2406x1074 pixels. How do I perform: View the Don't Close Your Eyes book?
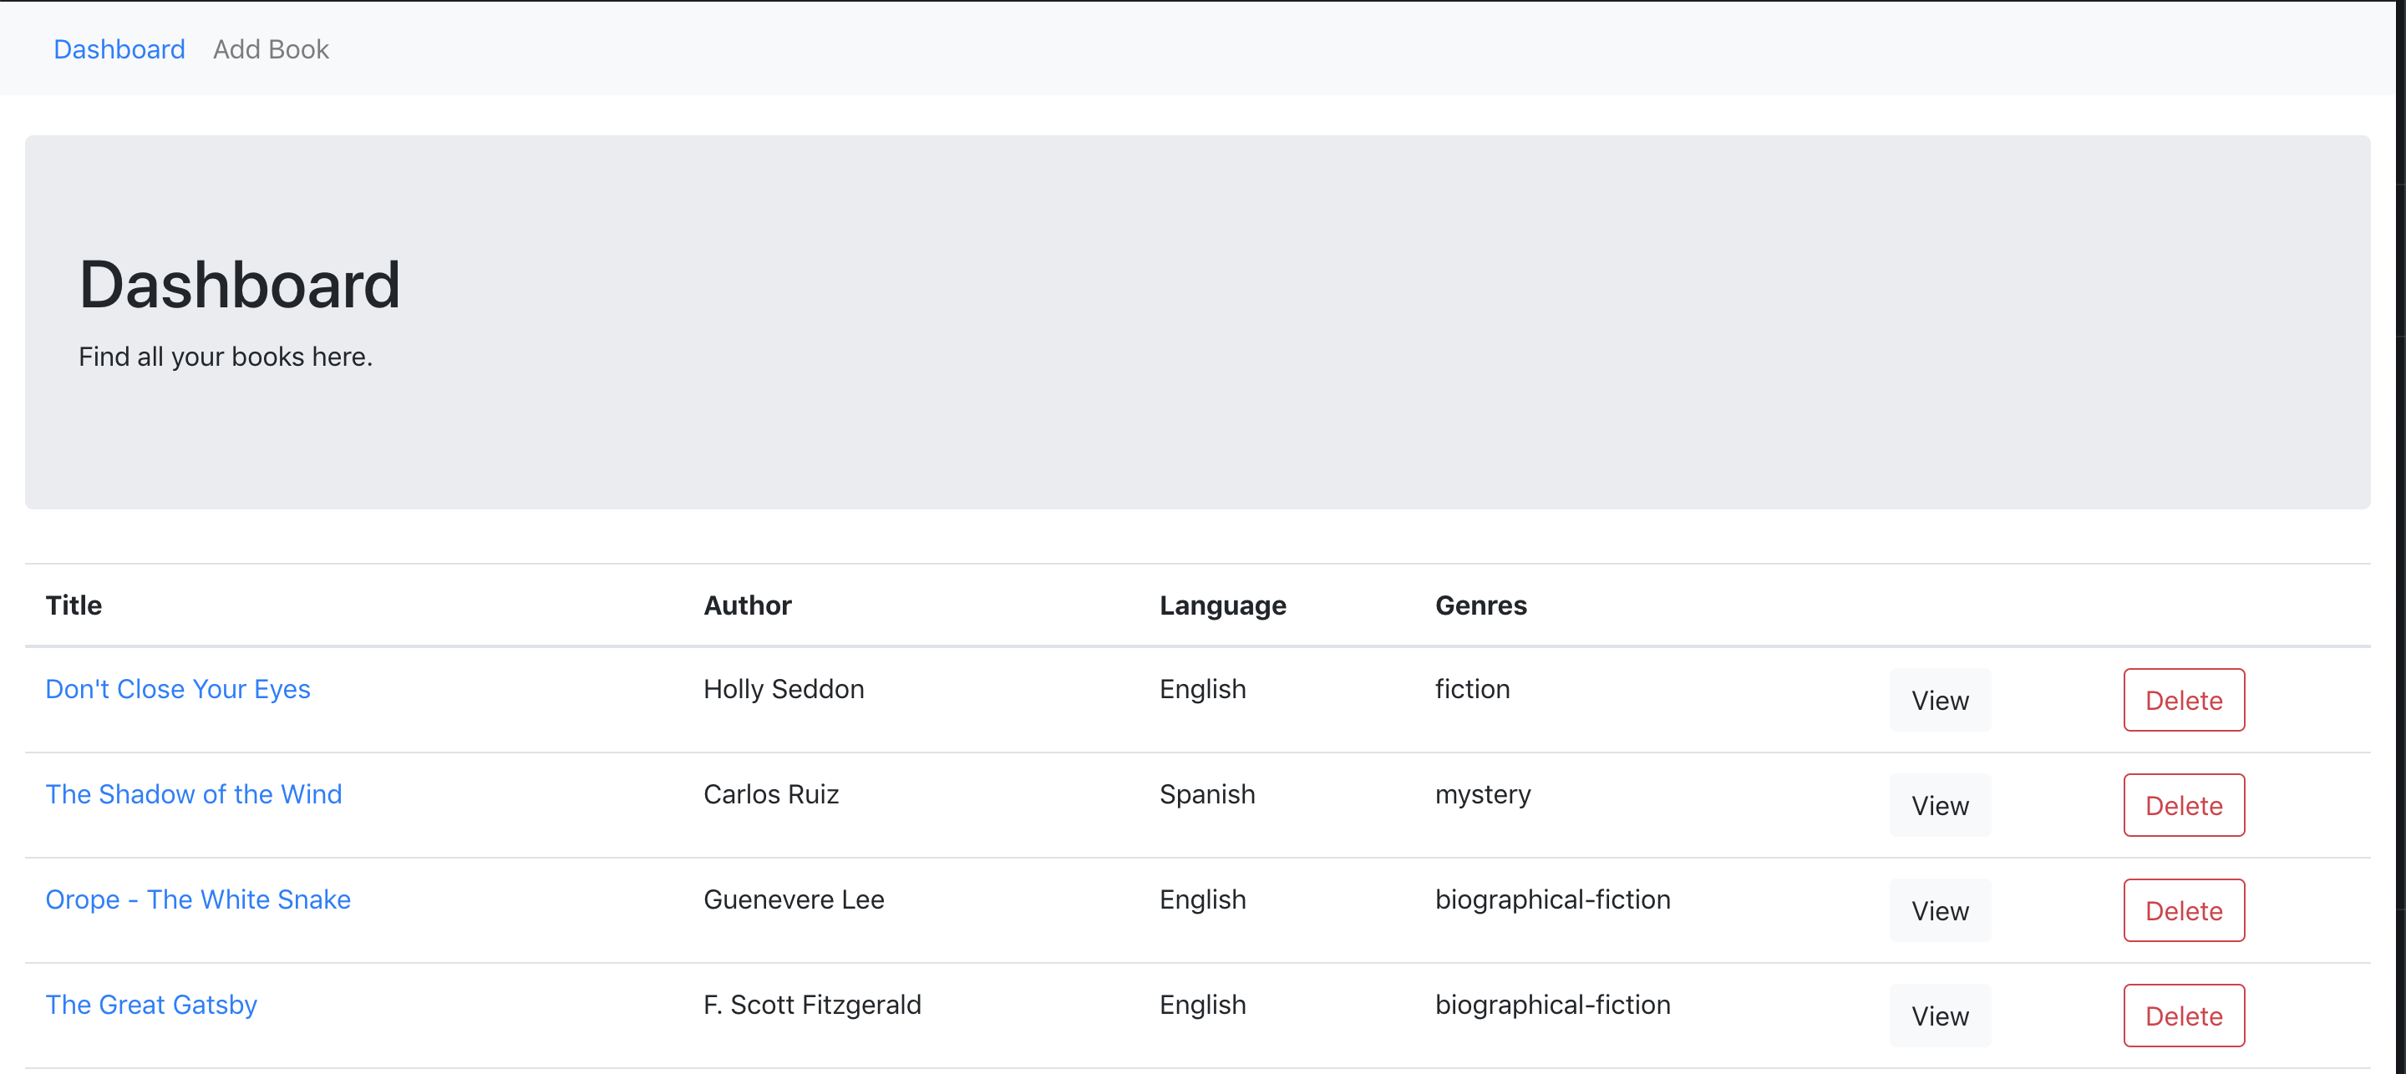pyautogui.click(x=1939, y=700)
